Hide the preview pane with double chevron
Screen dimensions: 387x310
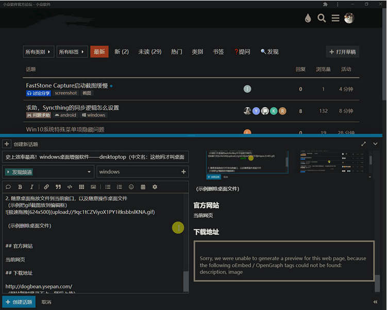click(x=375, y=302)
